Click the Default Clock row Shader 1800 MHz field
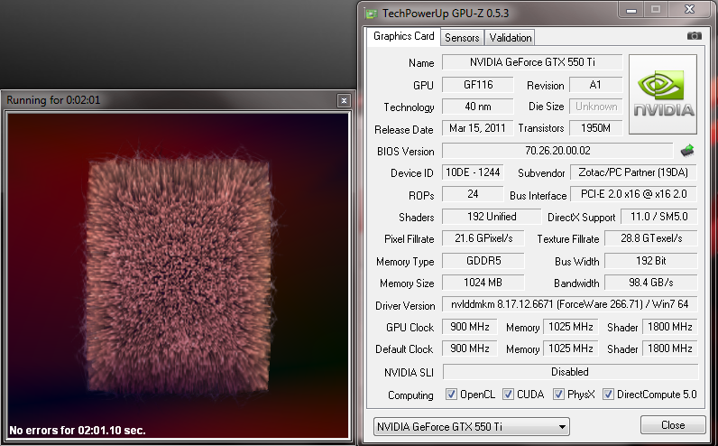Screen dimensions: 718x446 click(x=670, y=348)
